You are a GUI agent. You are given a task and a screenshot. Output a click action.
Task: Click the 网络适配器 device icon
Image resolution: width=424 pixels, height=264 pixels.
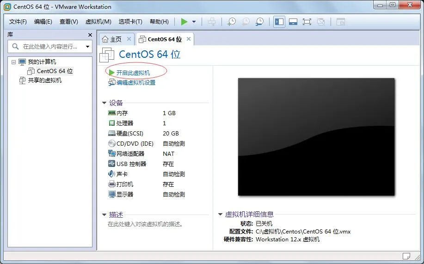[x=112, y=153]
